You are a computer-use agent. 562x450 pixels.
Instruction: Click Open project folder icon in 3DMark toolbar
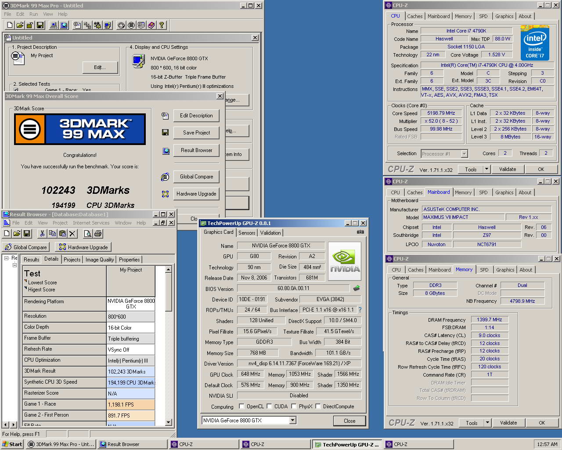pyautogui.click(x=19, y=25)
